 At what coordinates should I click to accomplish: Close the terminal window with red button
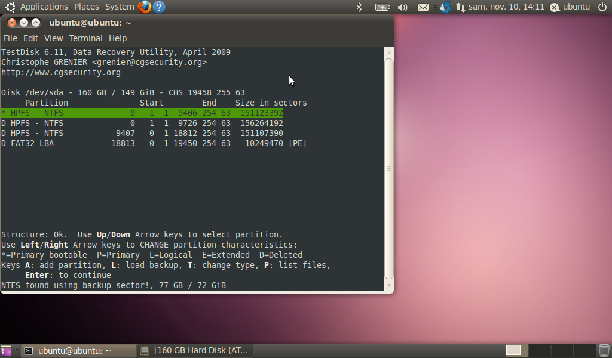click(x=12, y=23)
